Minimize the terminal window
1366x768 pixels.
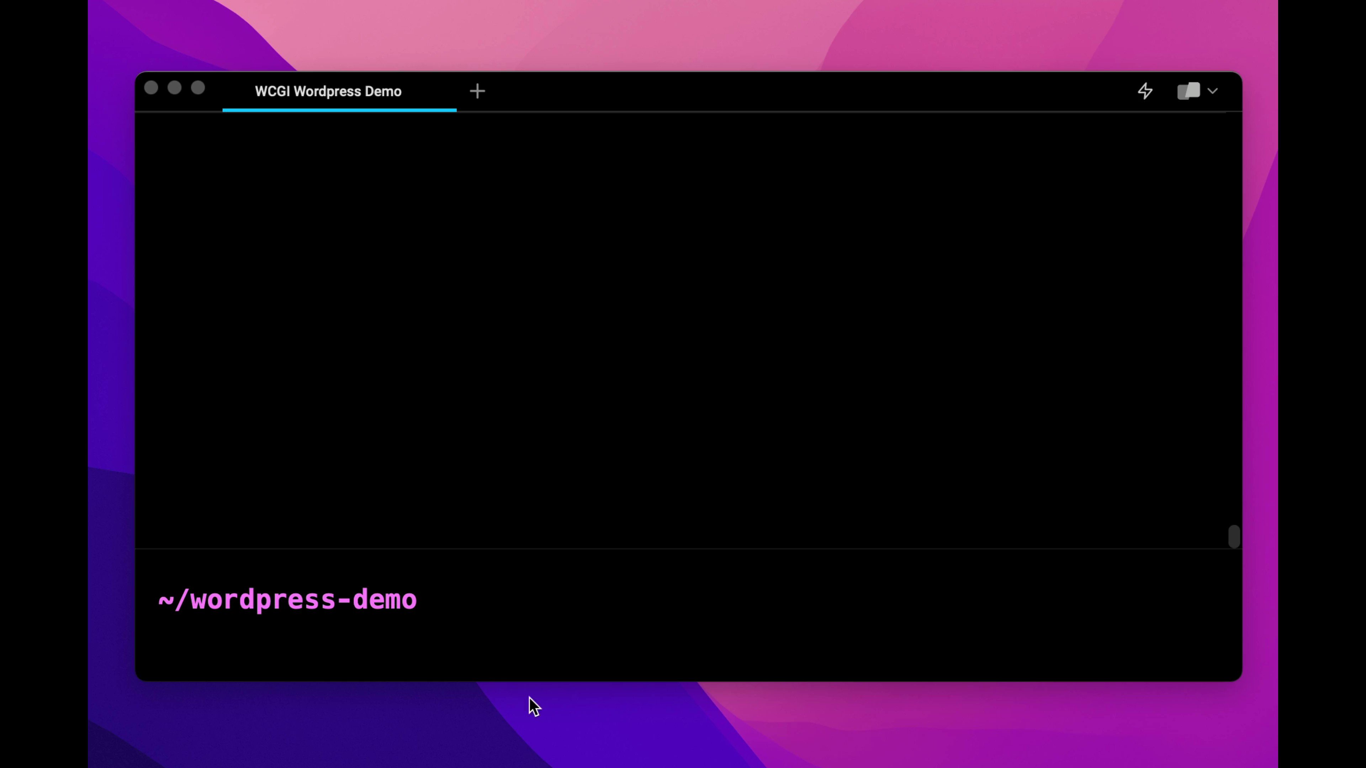point(174,88)
